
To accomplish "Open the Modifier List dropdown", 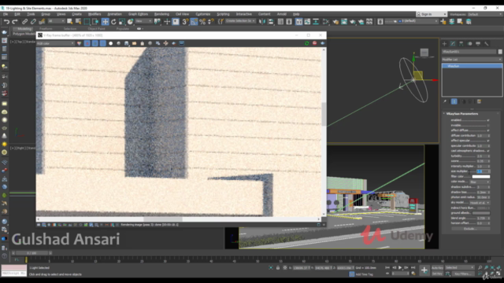I will coord(472,60).
